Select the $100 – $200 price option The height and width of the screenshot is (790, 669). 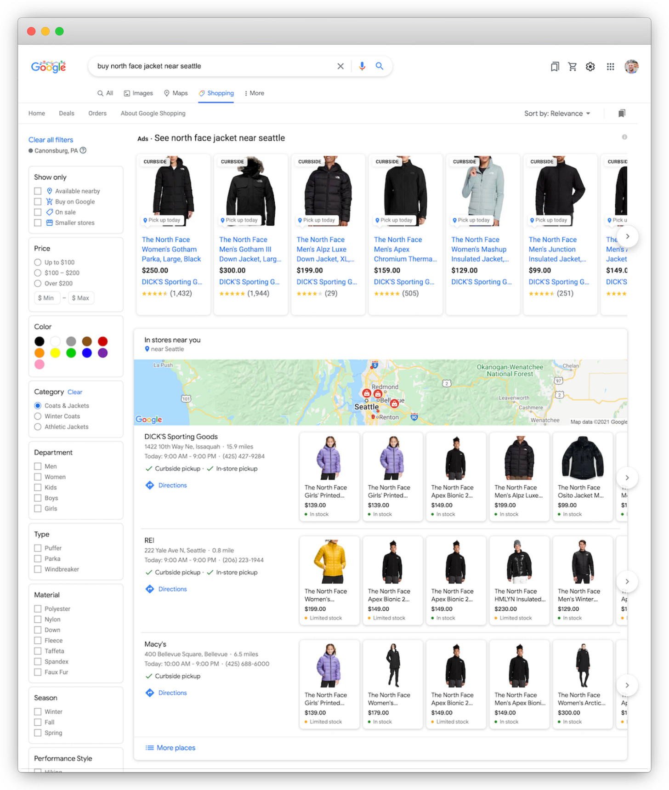[38, 273]
